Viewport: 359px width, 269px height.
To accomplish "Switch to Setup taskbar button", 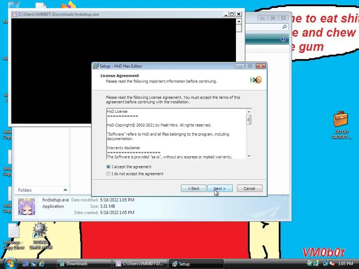I will (x=196, y=264).
